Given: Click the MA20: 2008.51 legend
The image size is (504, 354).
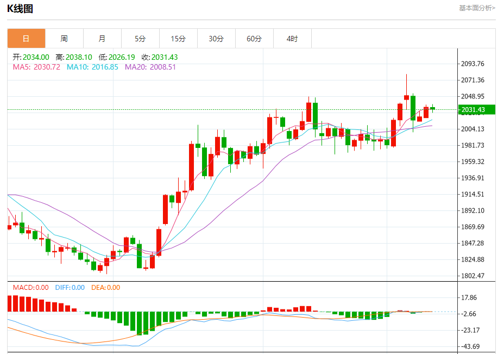Looking at the screenshot, I should point(150,67).
